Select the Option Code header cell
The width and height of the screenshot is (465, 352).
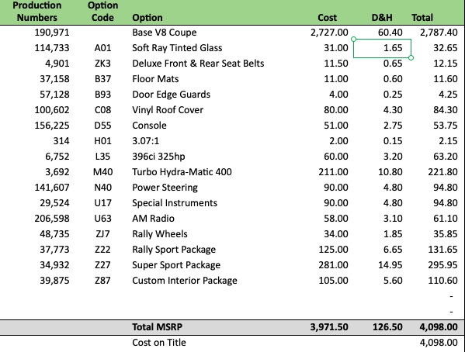(x=102, y=12)
